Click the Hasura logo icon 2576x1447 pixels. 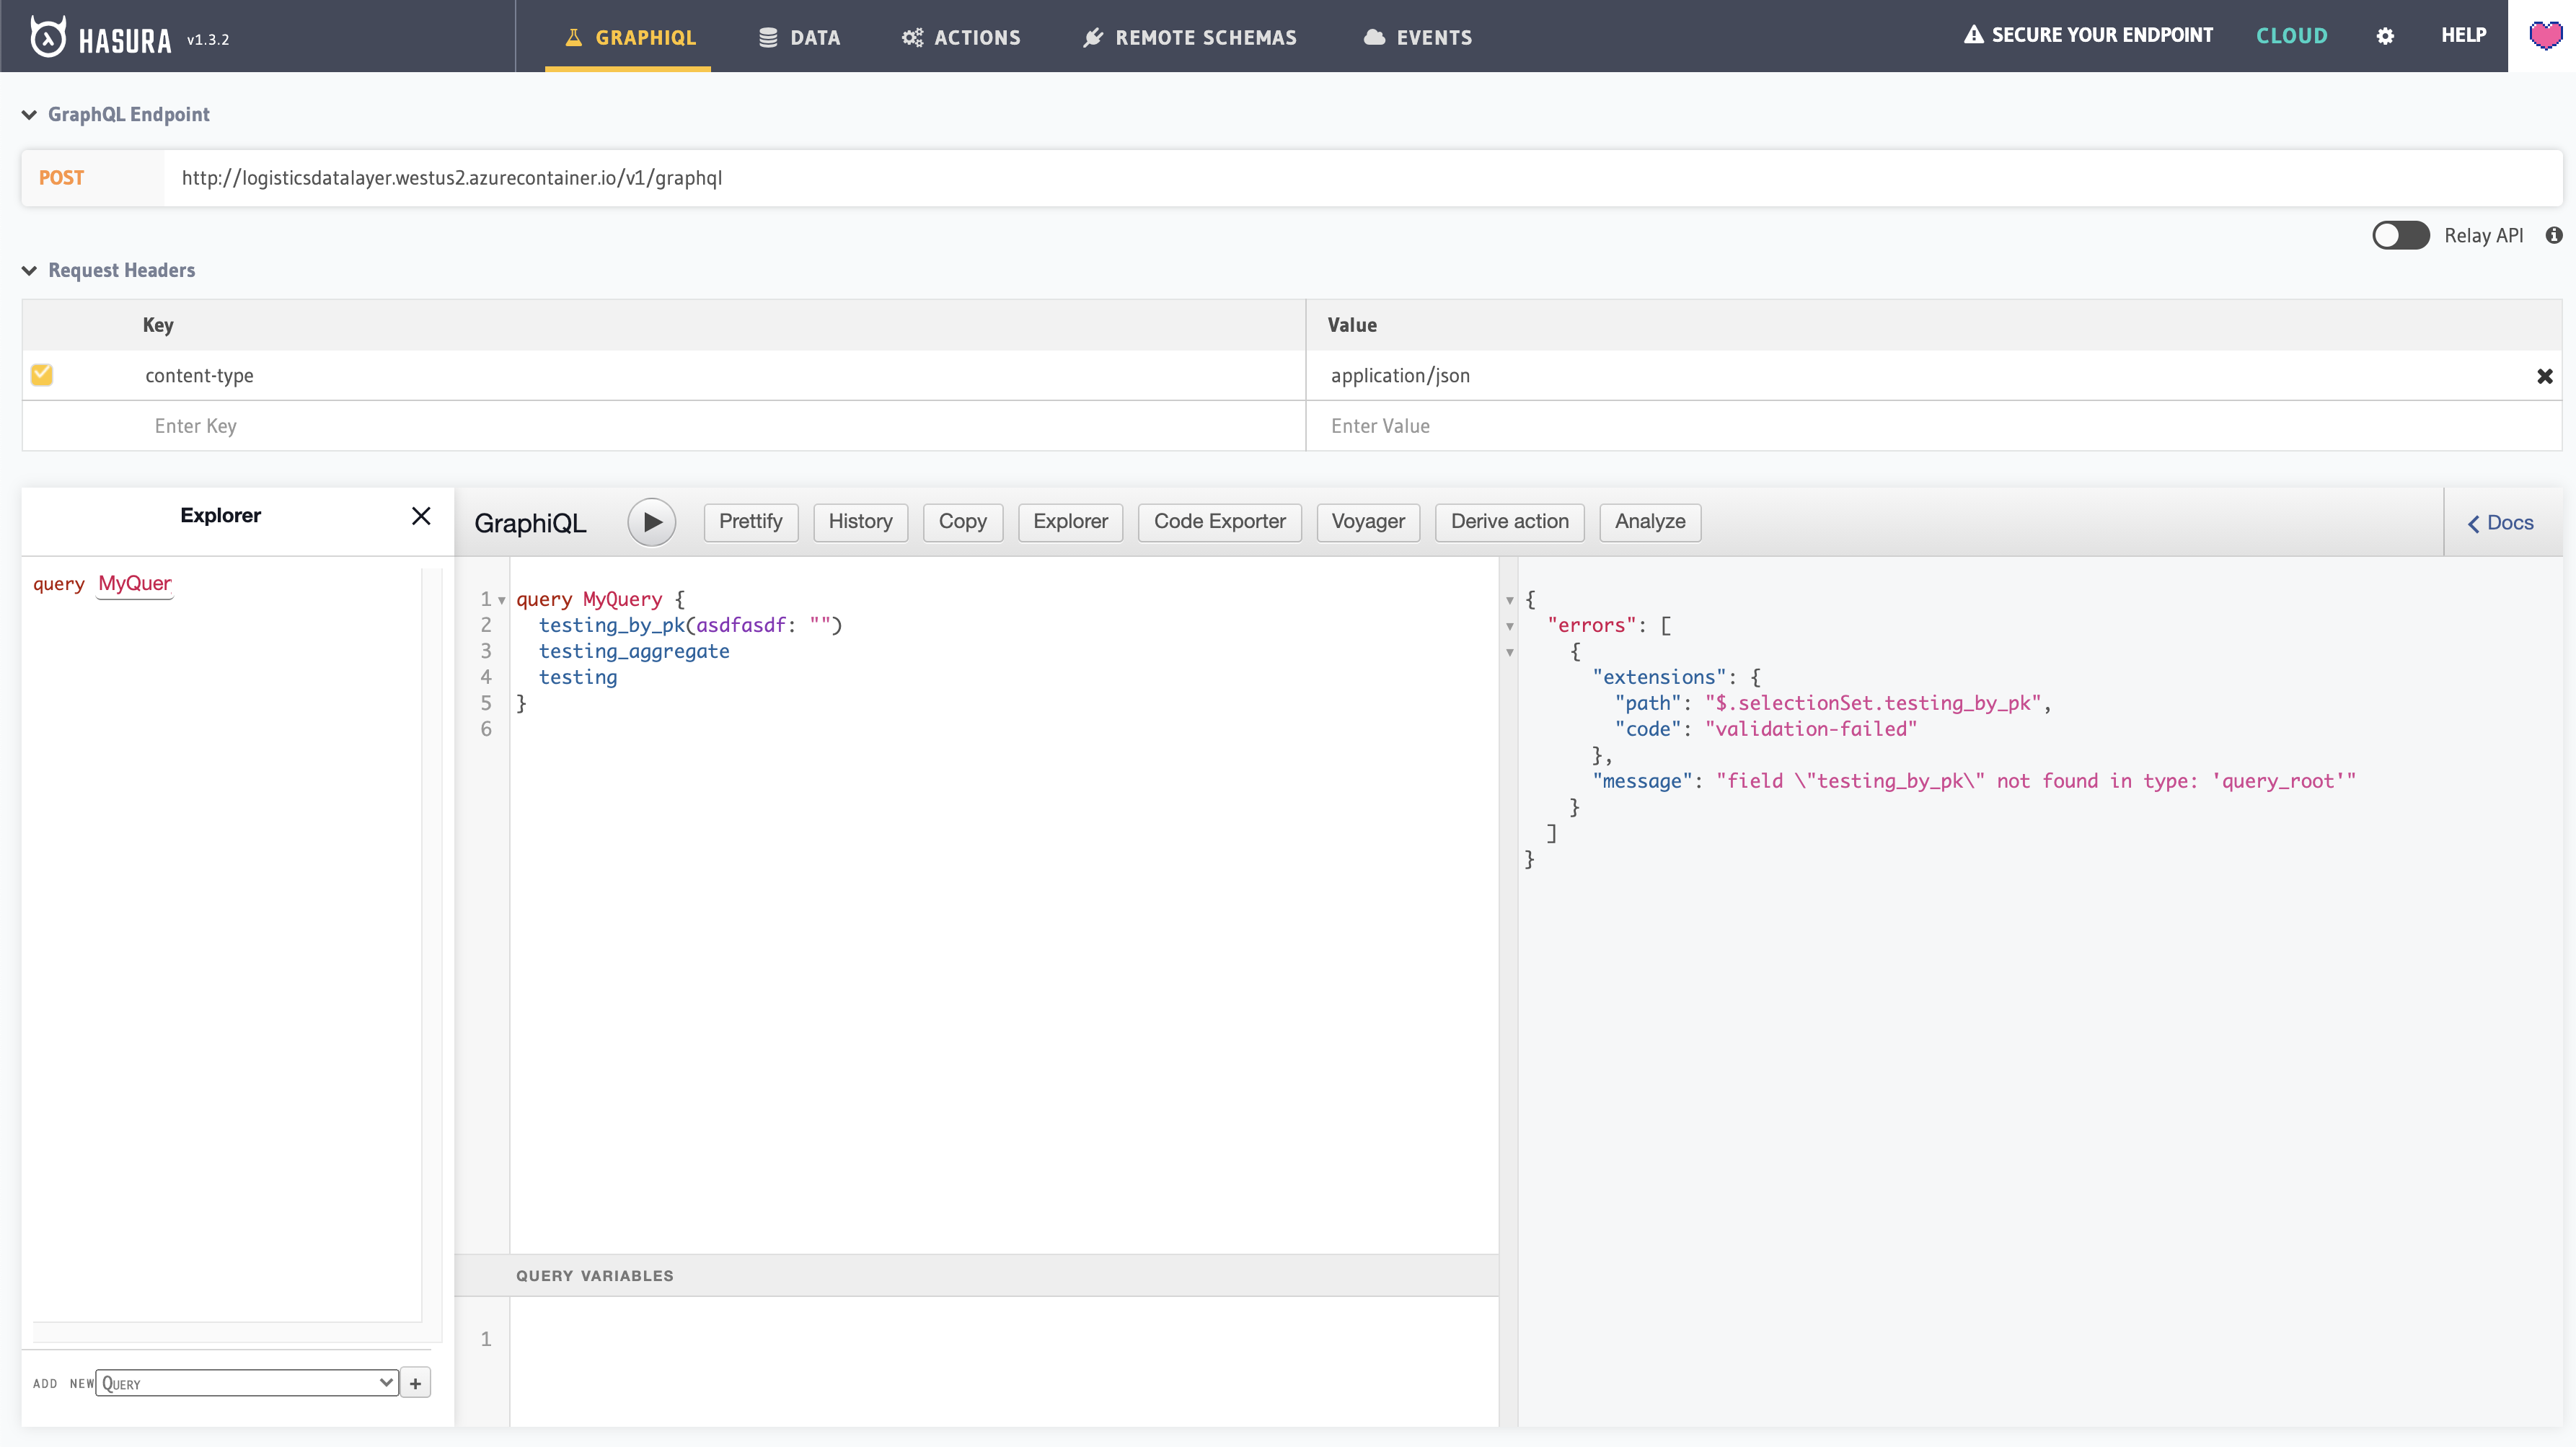tap(47, 37)
